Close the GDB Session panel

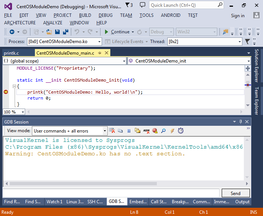[x=247, y=122]
